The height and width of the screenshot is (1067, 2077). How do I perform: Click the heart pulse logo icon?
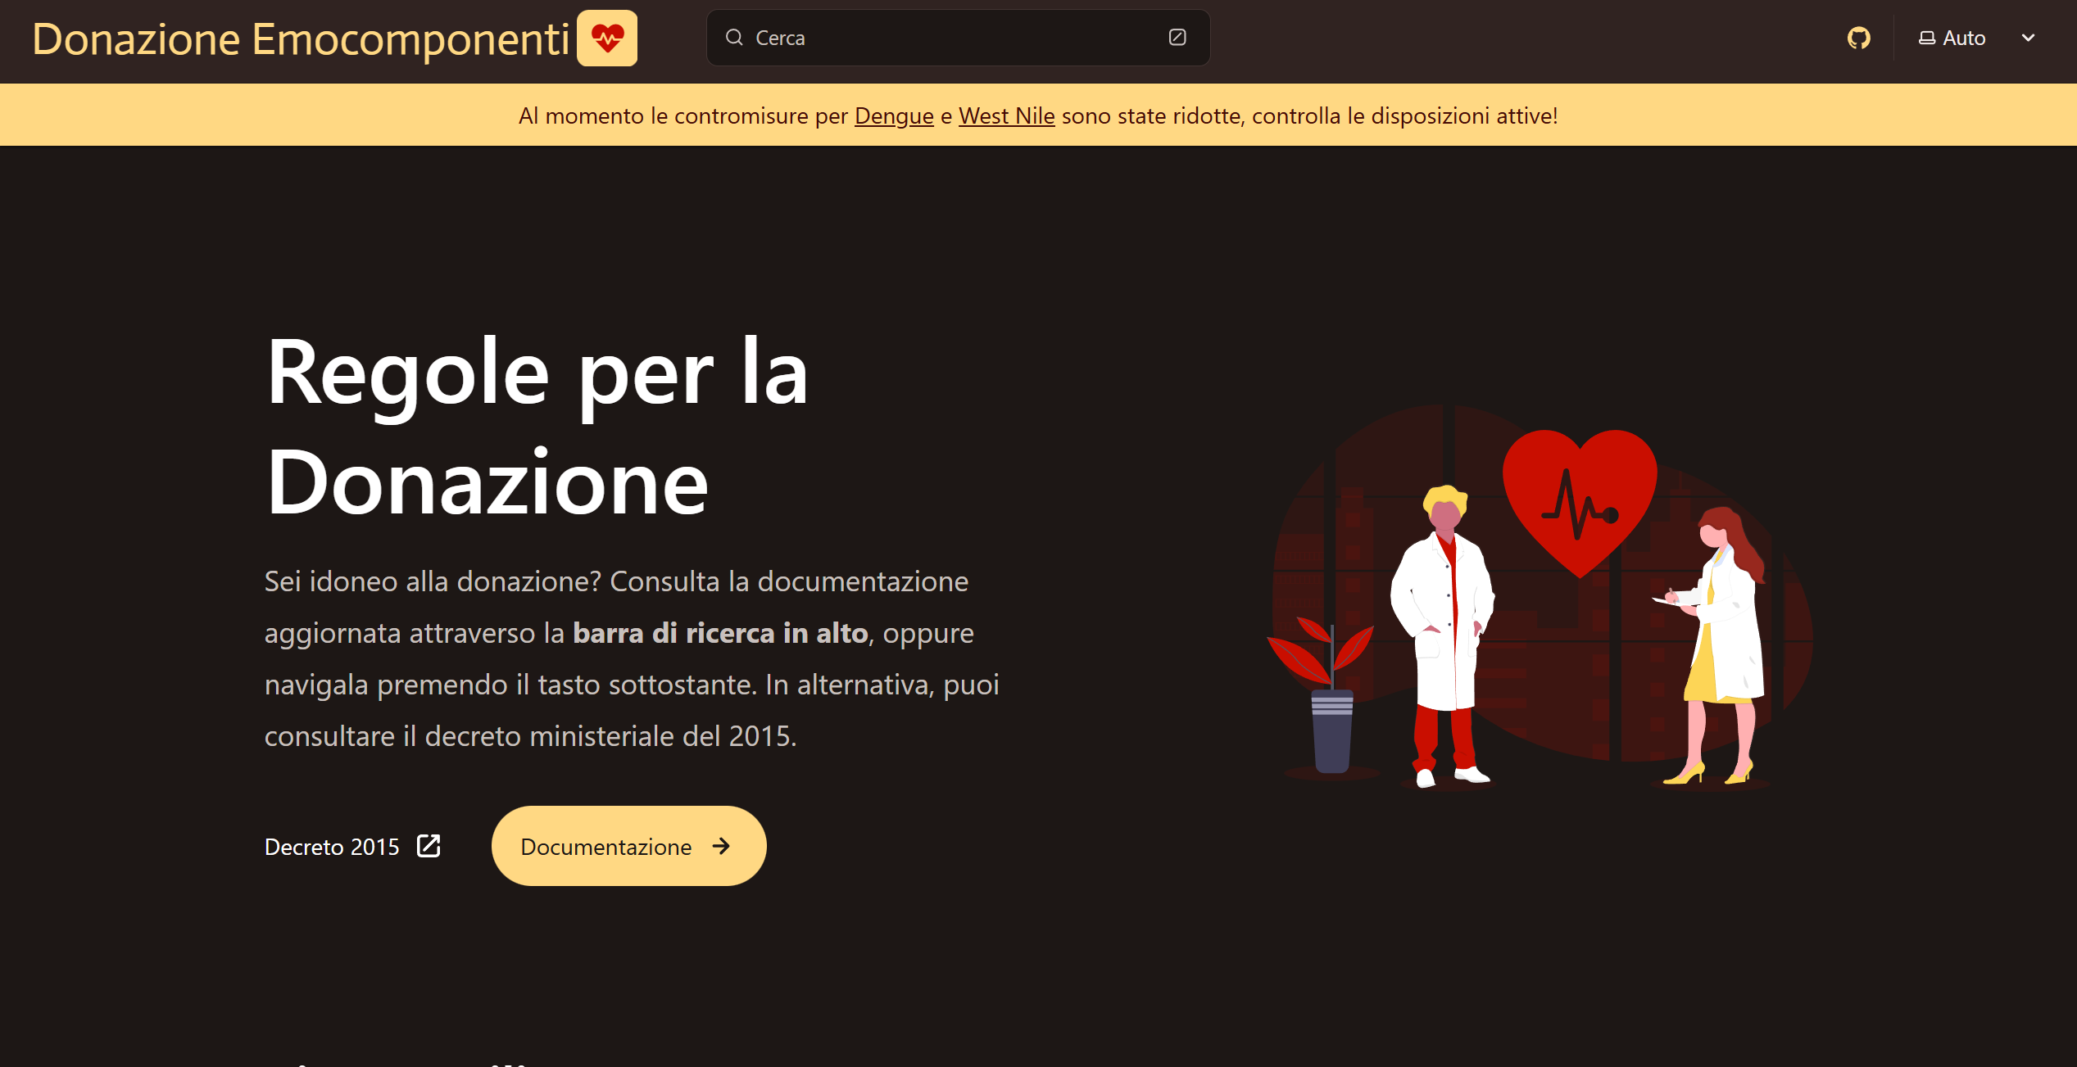tap(607, 38)
